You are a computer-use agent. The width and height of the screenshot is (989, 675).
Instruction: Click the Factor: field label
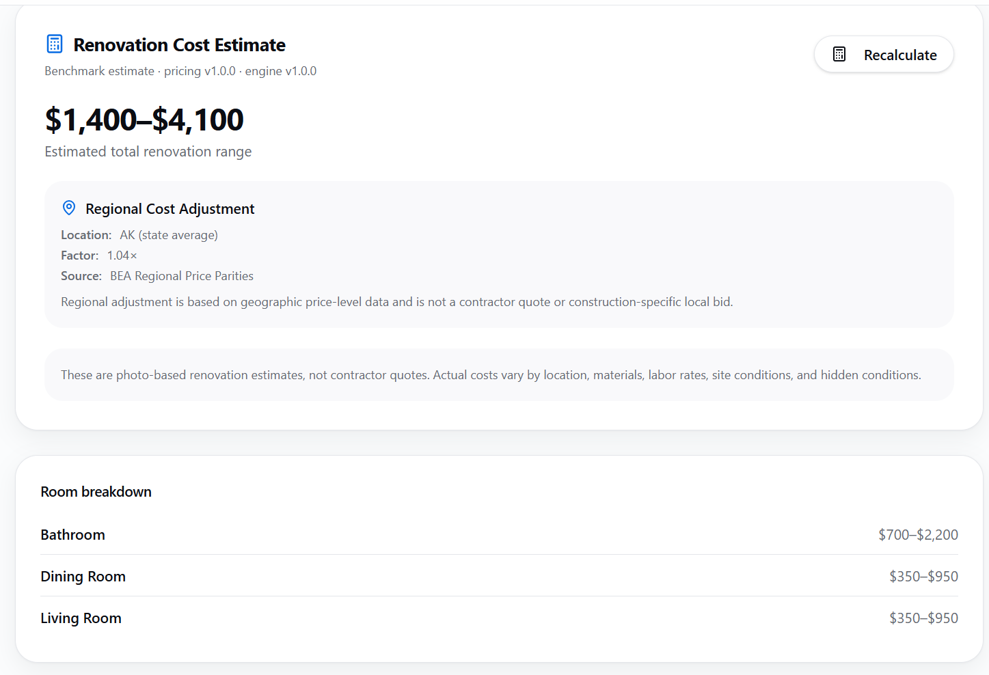pos(80,256)
